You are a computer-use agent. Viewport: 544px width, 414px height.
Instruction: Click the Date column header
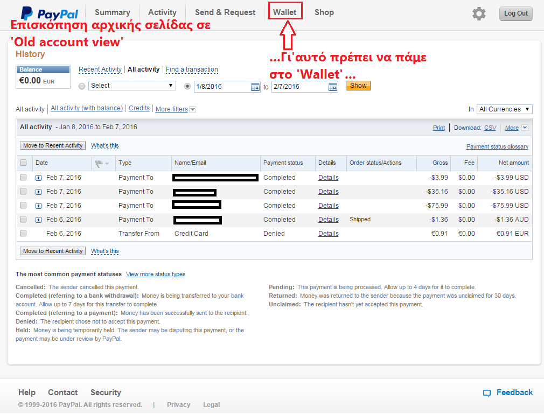point(41,163)
